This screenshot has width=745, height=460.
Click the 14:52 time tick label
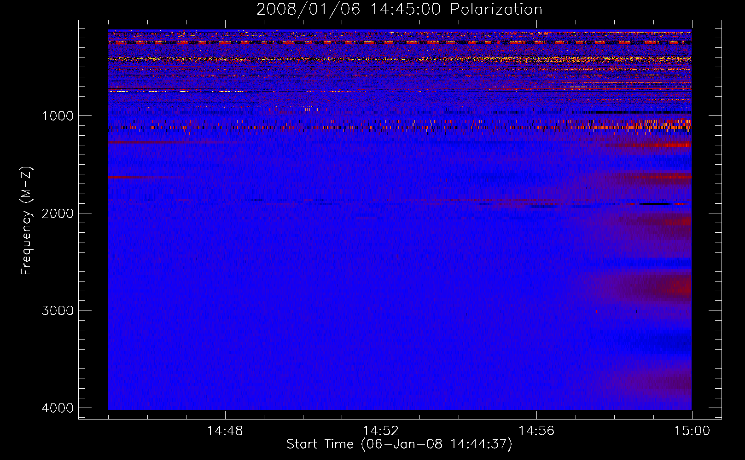[x=380, y=431]
